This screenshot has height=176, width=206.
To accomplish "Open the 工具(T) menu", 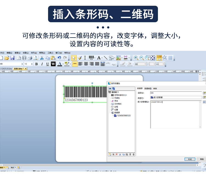I will [50, 53].
